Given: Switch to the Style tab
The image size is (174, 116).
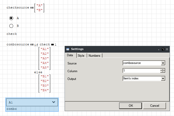Looking at the screenshot, I should click(x=81, y=55).
